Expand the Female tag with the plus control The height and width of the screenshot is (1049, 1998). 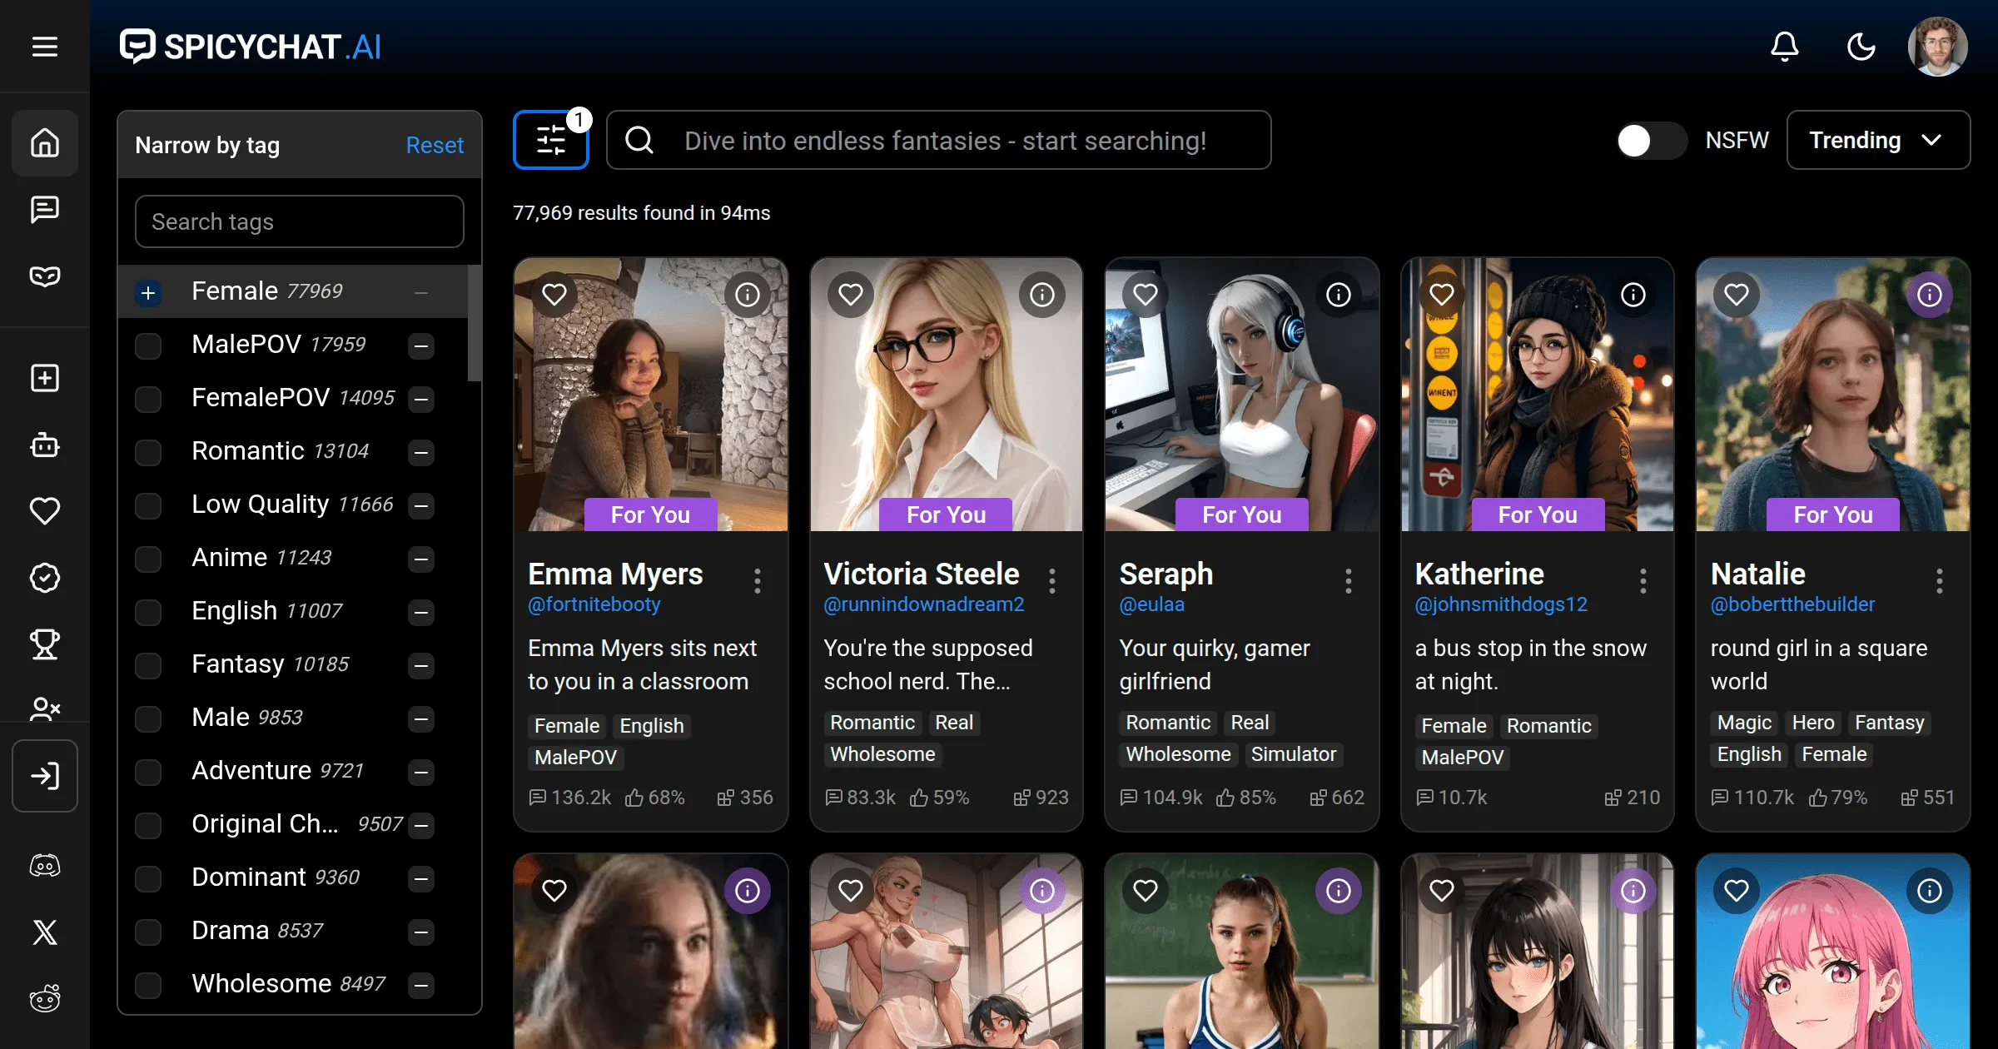click(149, 293)
